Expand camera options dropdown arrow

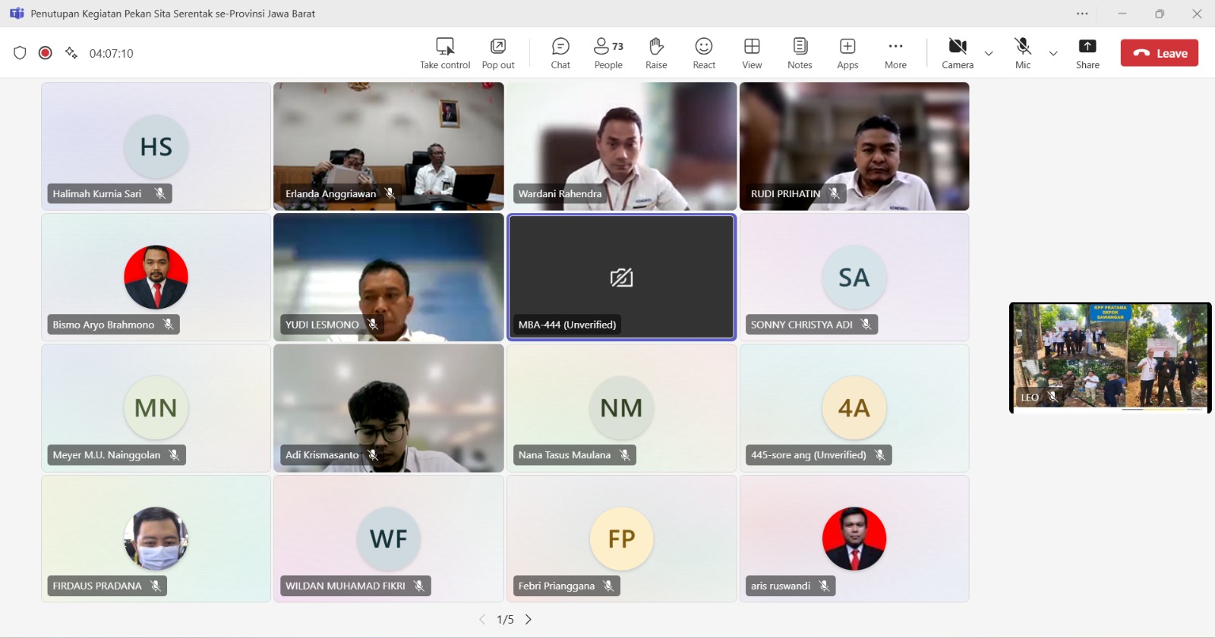coord(989,53)
